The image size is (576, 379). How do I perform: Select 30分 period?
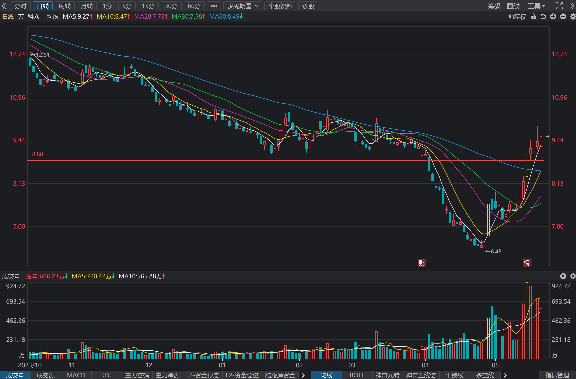tap(171, 6)
